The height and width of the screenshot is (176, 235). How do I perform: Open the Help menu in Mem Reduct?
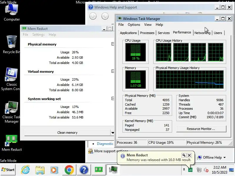point(52,35)
